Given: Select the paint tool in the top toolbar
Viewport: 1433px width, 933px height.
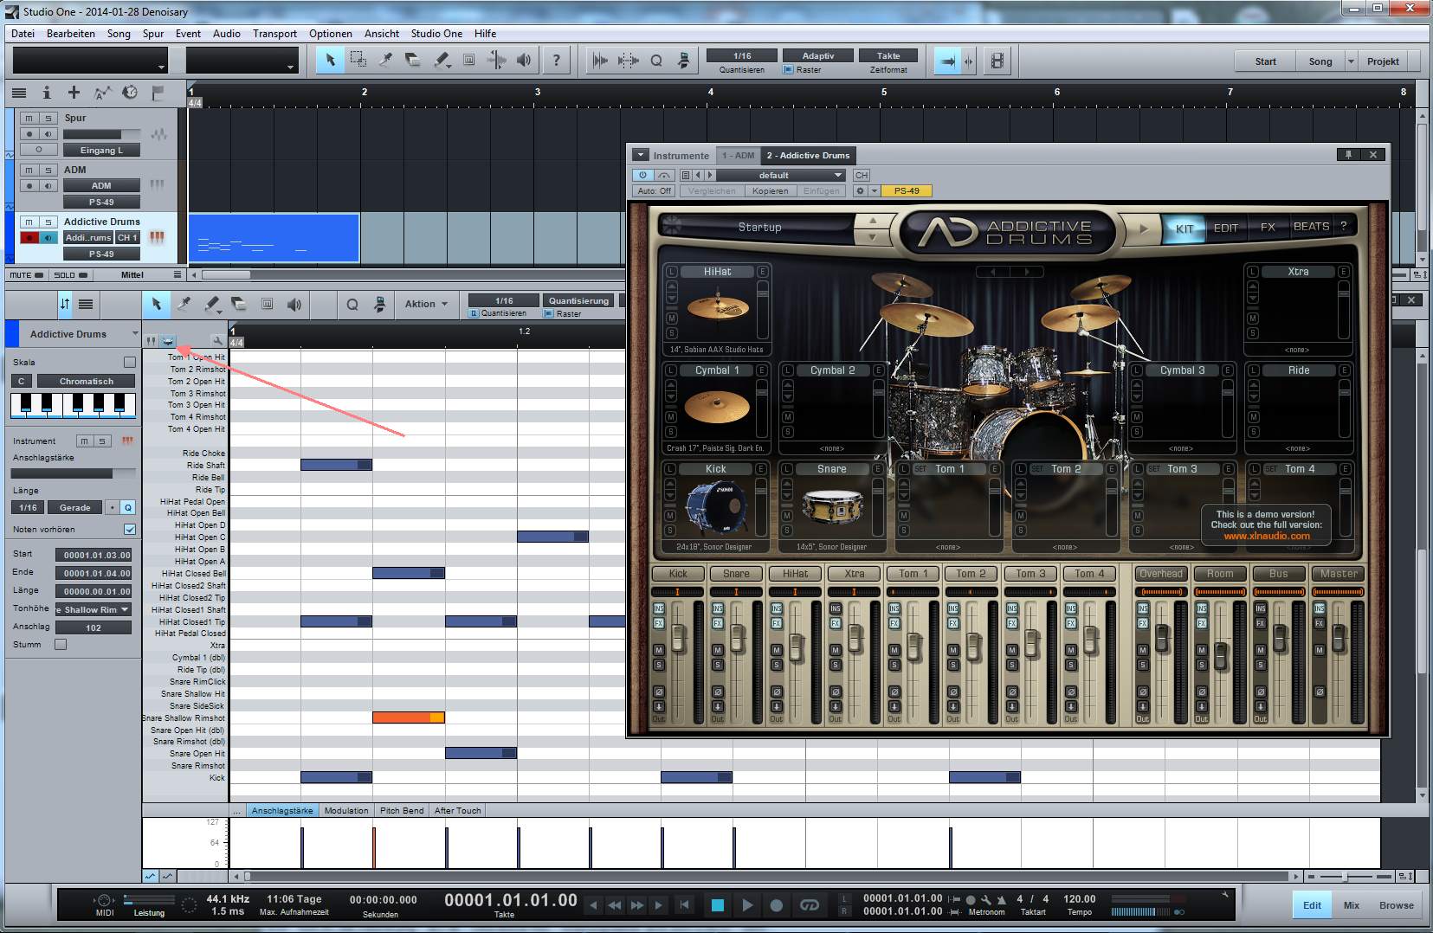Looking at the screenshot, I should click(x=441, y=61).
